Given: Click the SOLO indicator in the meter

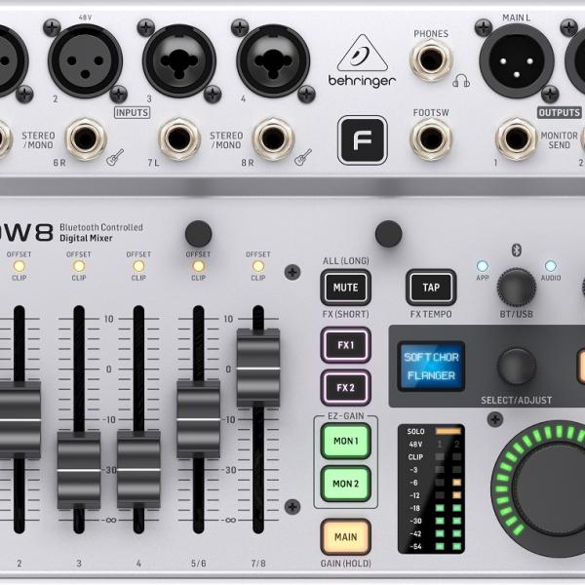Looking at the screenshot, I should coord(448,431).
